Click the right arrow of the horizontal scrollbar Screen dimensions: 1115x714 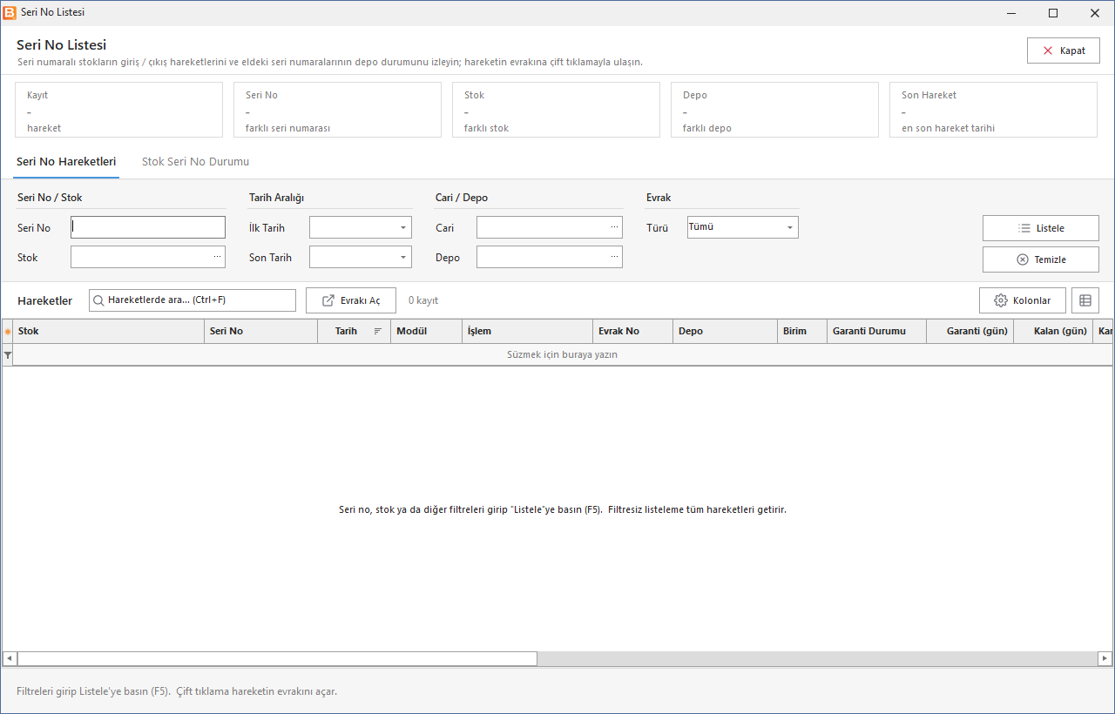(1105, 659)
